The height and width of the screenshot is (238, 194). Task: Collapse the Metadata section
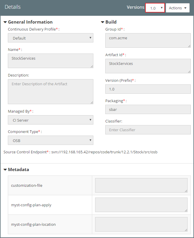(x=5, y=170)
